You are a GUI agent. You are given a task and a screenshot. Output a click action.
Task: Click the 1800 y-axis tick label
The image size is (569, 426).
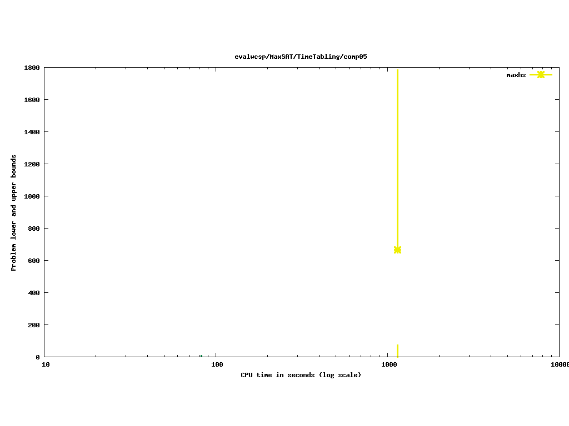tap(31, 68)
